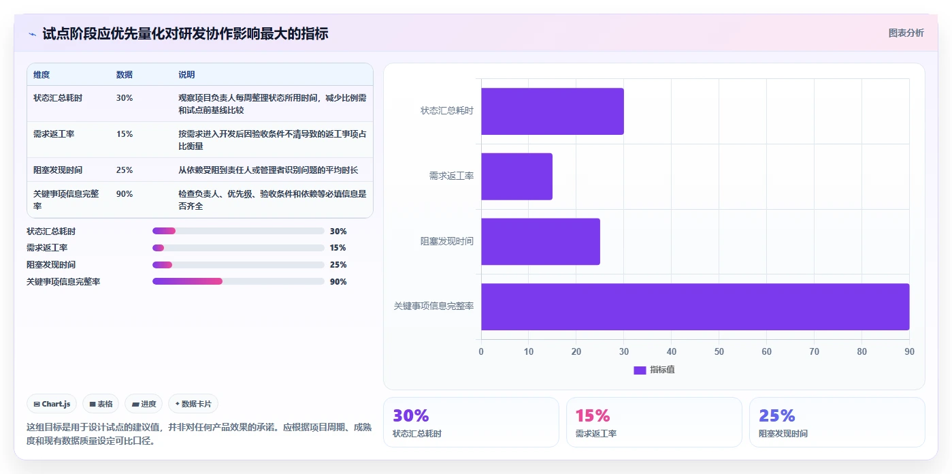The height and width of the screenshot is (474, 952).
Task: Open the 30% 状态汇总耗时 data card
Action: (472, 422)
